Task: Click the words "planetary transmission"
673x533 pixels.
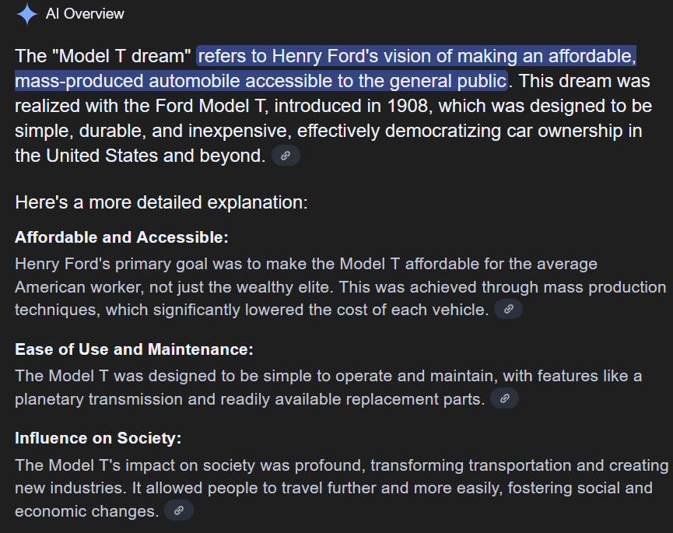Action: point(98,399)
